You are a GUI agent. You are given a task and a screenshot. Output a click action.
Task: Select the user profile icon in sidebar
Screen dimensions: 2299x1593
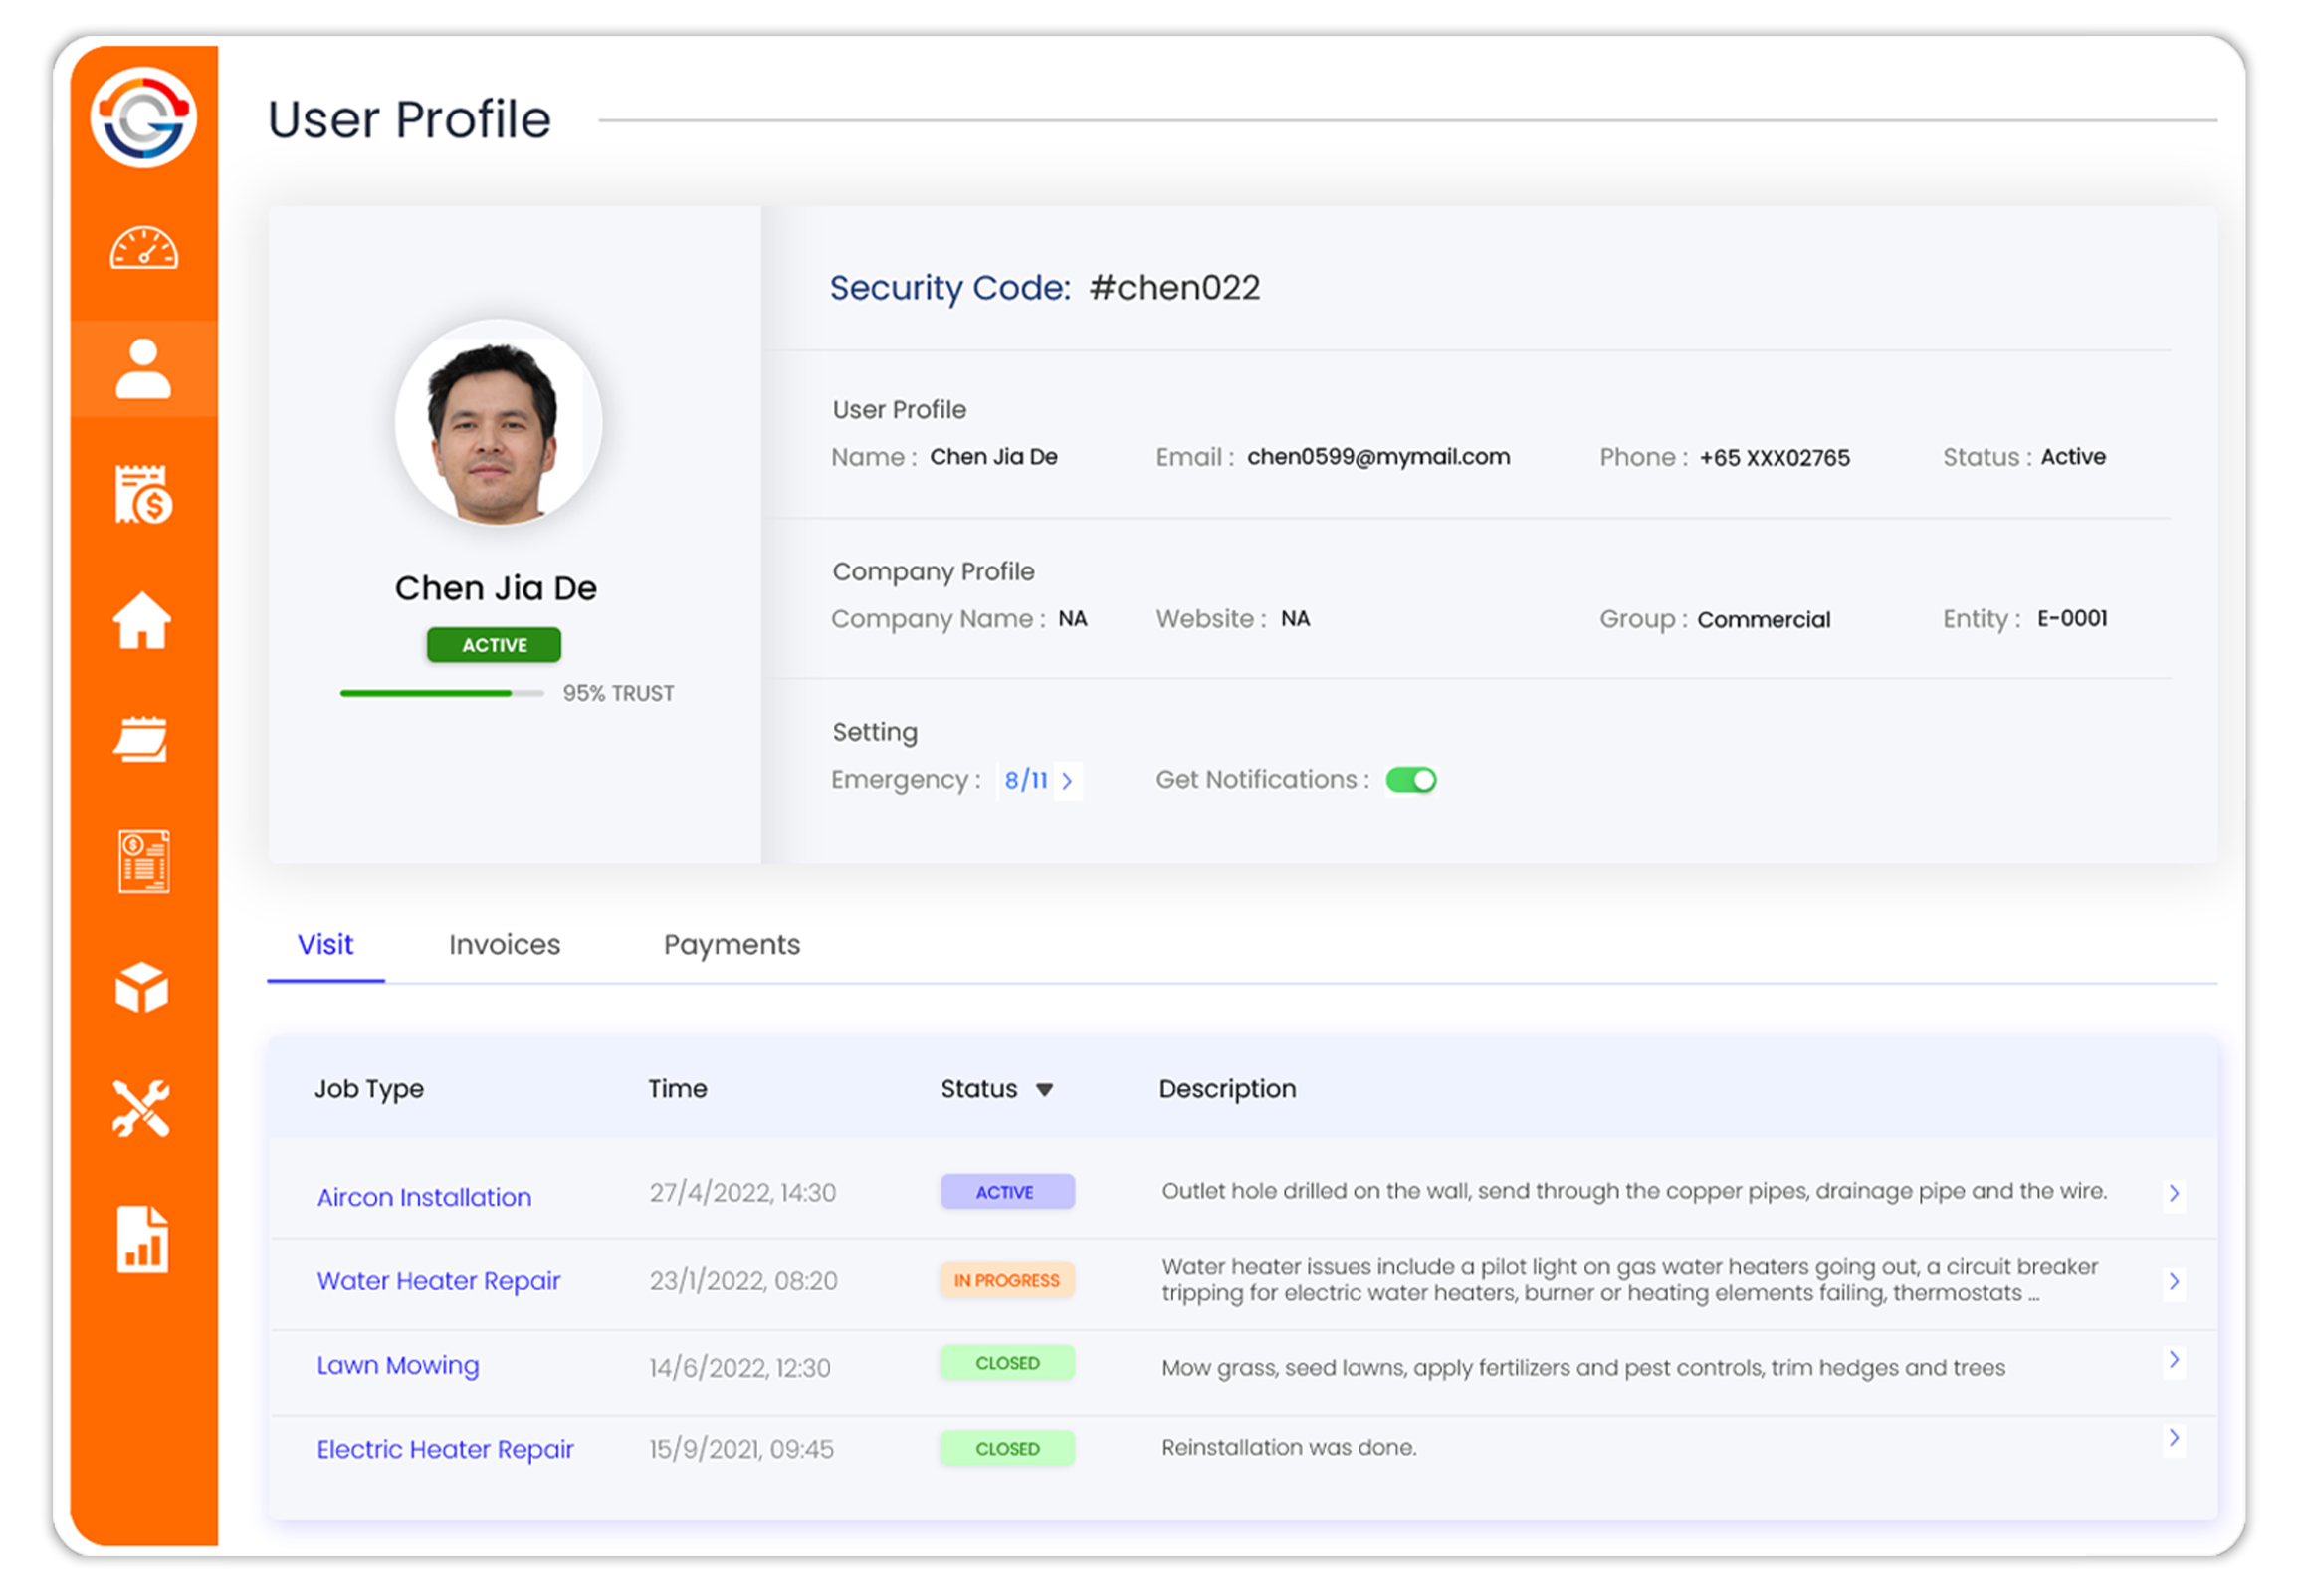143,368
